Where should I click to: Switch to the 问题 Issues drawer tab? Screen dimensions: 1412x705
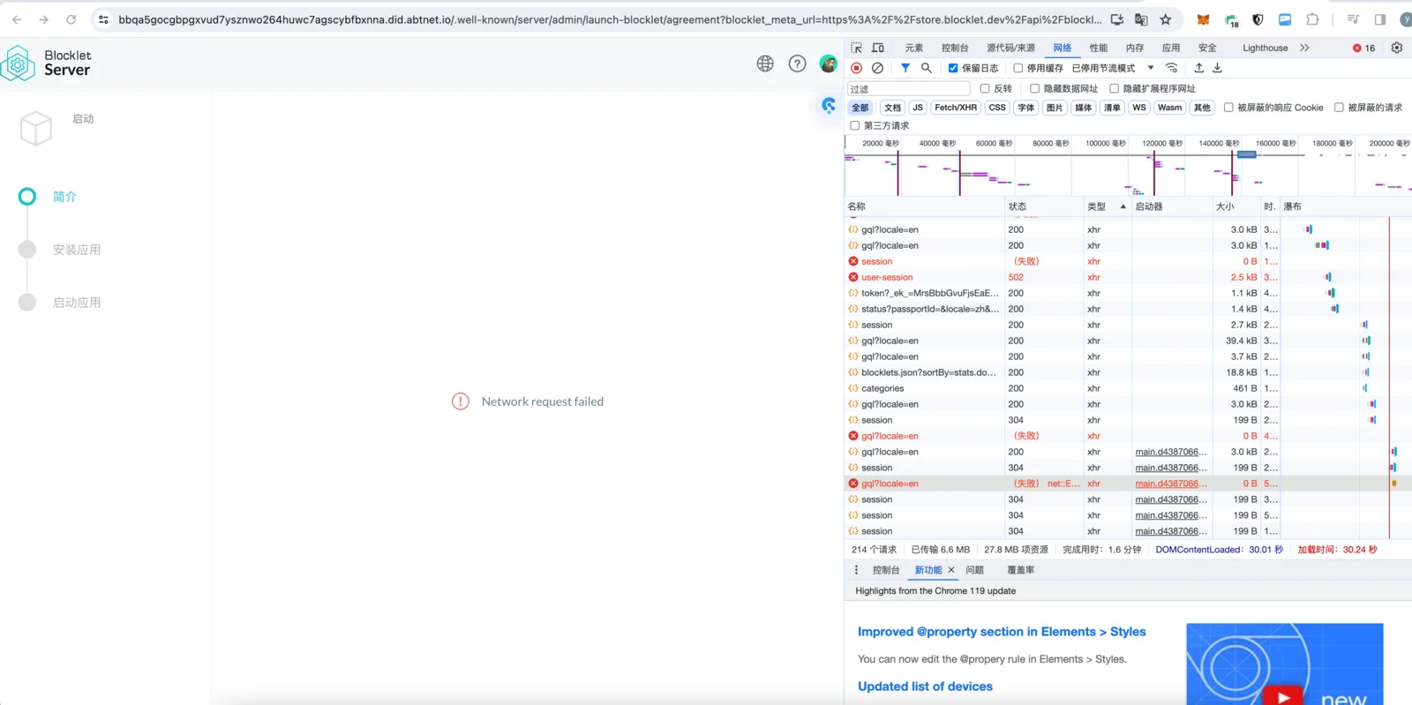point(974,570)
